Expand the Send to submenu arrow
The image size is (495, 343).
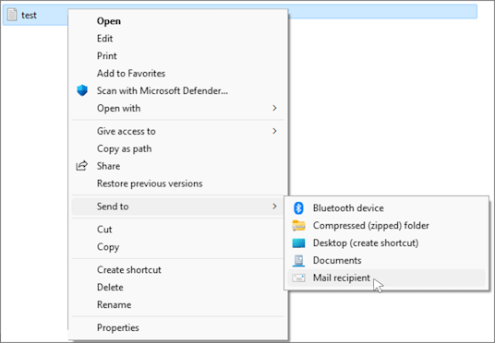coord(274,207)
